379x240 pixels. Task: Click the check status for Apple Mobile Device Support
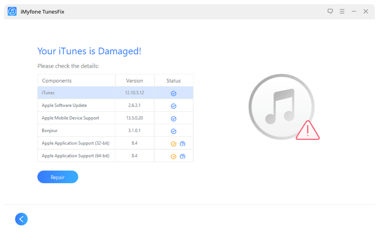[x=173, y=119]
